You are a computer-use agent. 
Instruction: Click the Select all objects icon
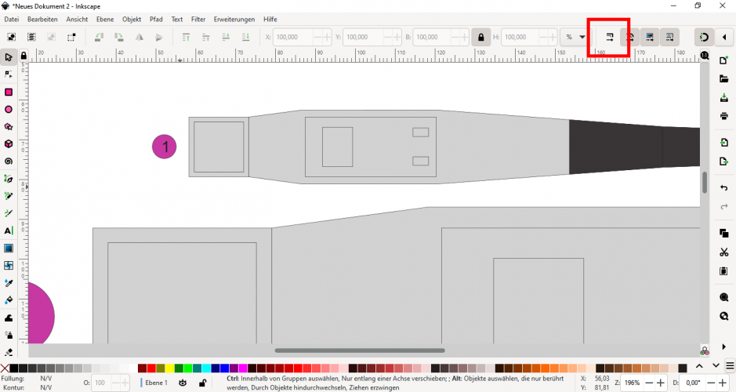[x=12, y=37]
